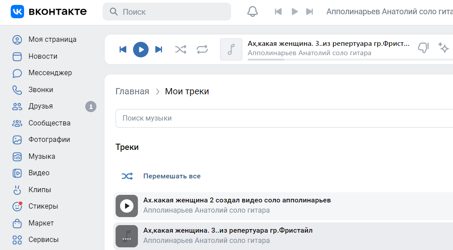Click current track title in player panel
Image resolution: width=453 pixels, height=250 pixels.
coord(328,44)
